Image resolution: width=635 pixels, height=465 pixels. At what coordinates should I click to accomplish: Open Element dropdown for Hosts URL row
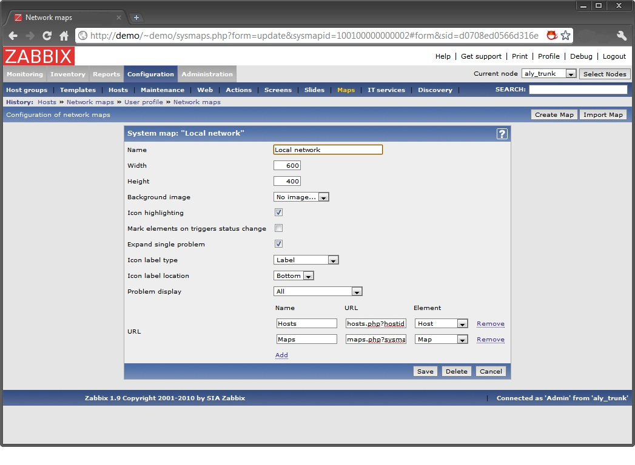coord(442,323)
